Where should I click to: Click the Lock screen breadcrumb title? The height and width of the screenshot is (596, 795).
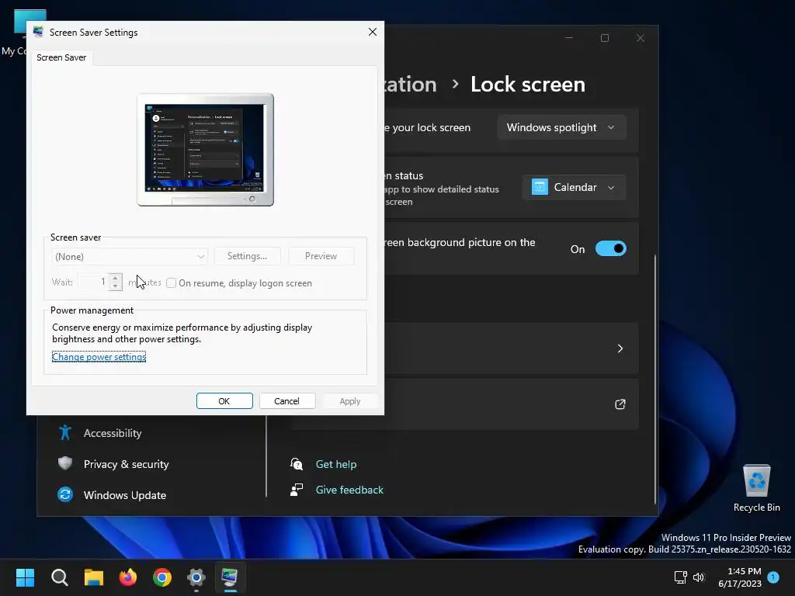click(528, 84)
